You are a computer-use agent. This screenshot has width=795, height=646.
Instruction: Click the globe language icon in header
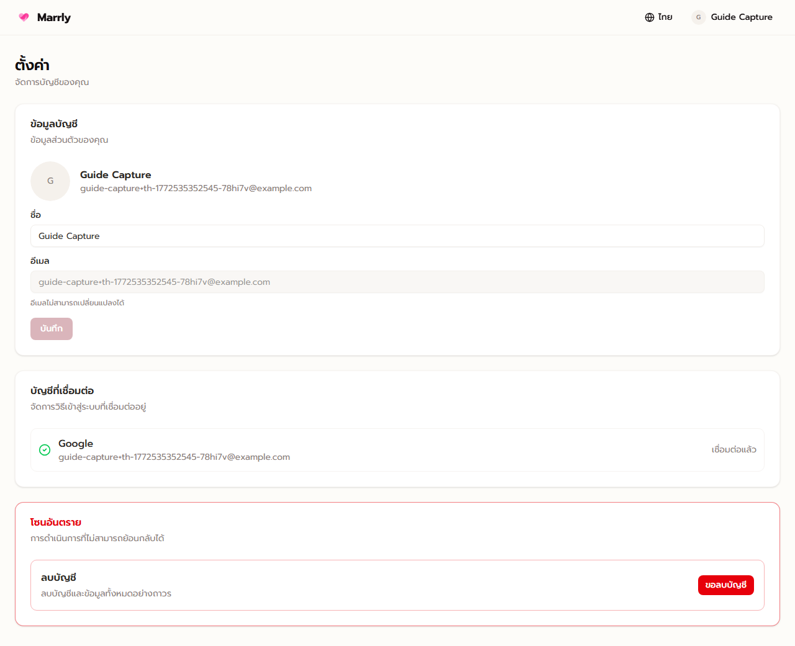(648, 17)
